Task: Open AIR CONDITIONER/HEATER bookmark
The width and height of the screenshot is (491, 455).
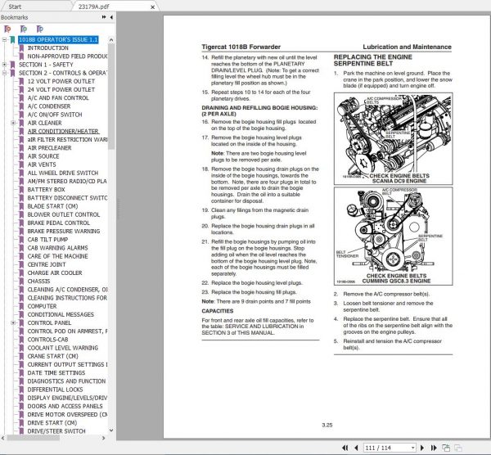Action: pyautogui.click(x=63, y=131)
